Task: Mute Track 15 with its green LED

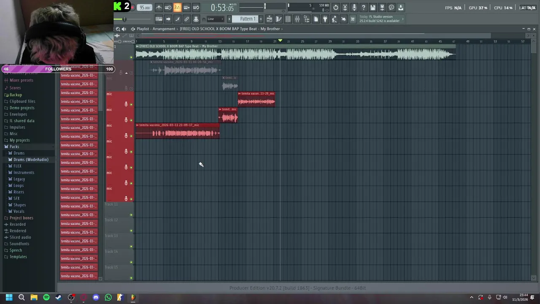Action: (131, 278)
